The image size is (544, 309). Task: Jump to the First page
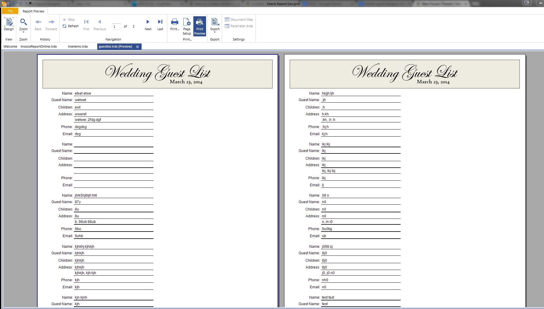point(86,25)
